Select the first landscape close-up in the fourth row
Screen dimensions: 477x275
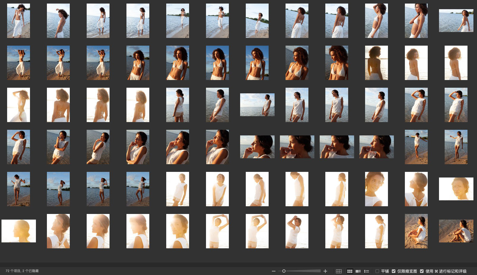(x=257, y=147)
